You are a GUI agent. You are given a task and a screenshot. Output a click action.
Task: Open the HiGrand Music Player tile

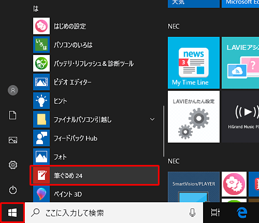pos(240,117)
